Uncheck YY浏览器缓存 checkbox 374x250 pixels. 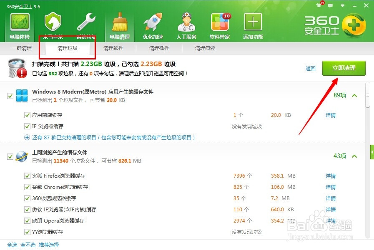27,232
